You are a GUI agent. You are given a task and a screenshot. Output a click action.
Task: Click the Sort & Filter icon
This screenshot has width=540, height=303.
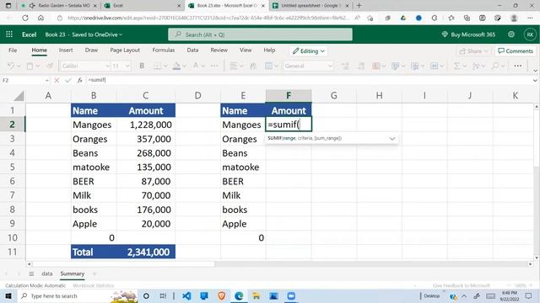(x=476, y=66)
